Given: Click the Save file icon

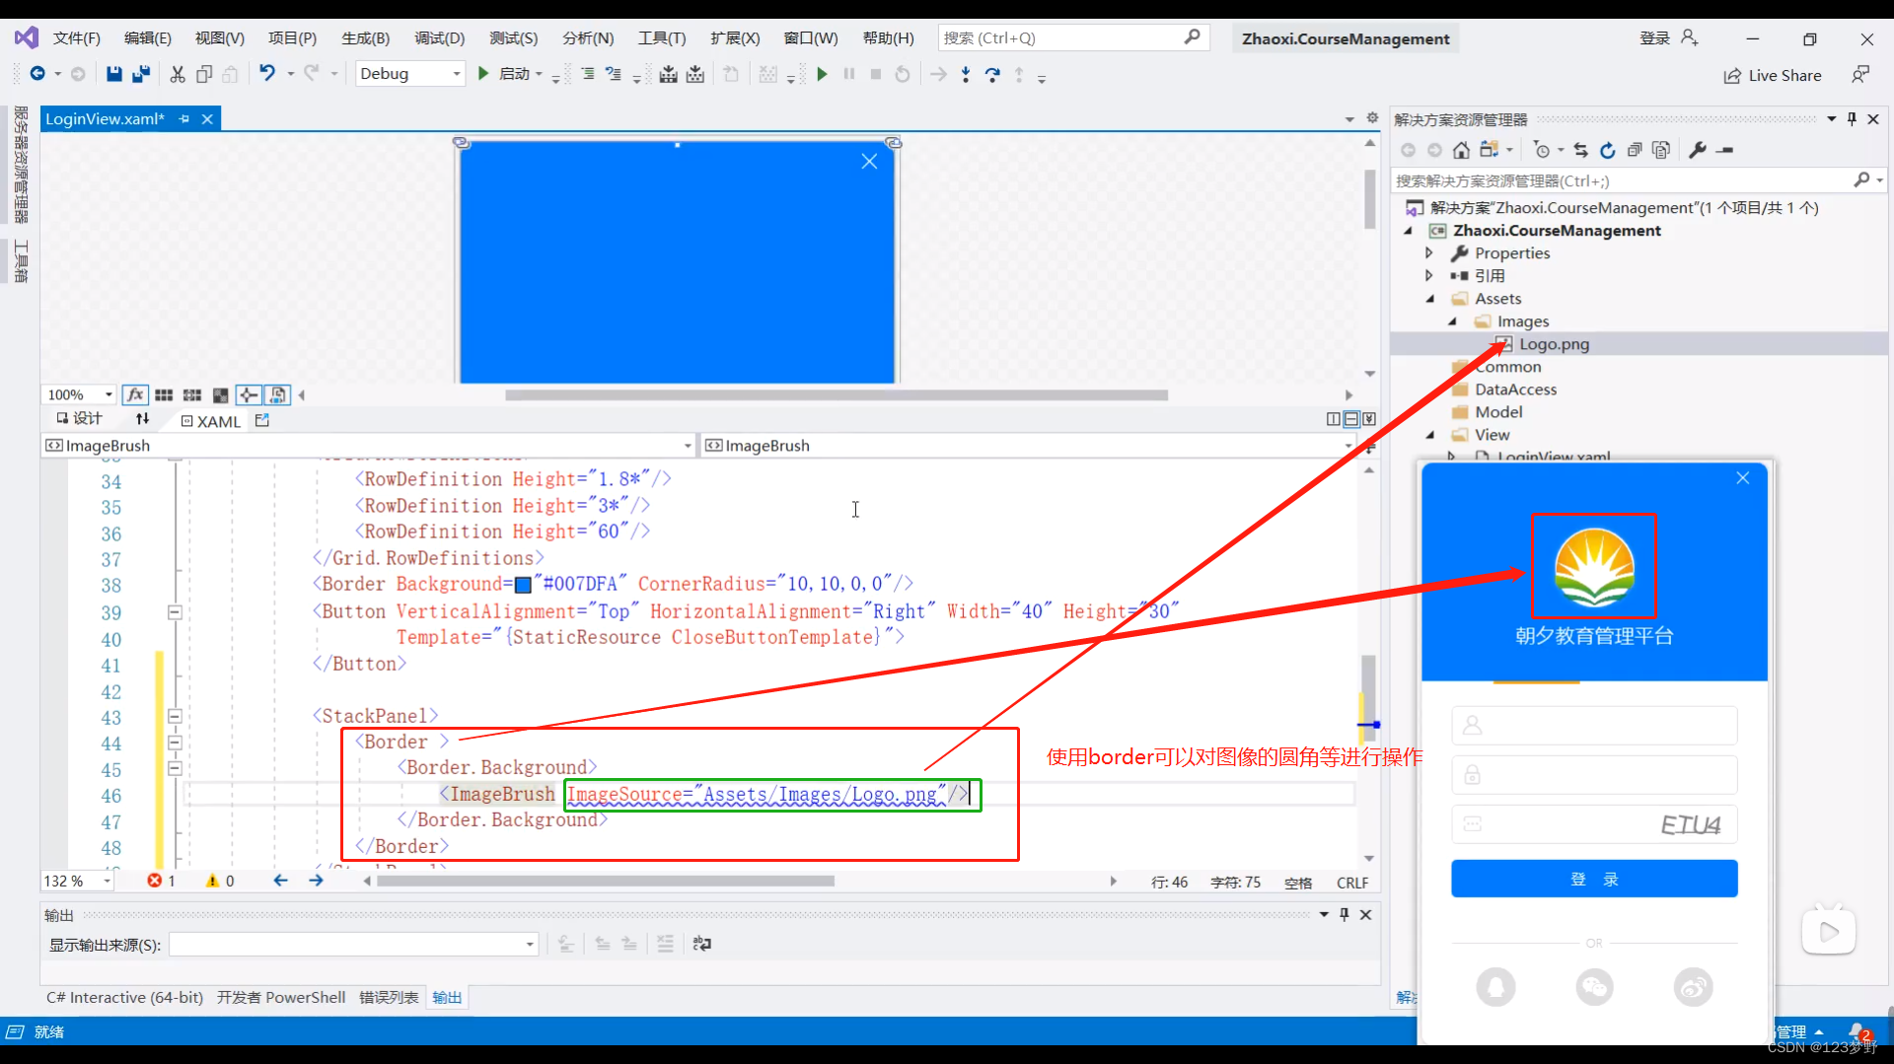Looking at the screenshot, I should (114, 74).
